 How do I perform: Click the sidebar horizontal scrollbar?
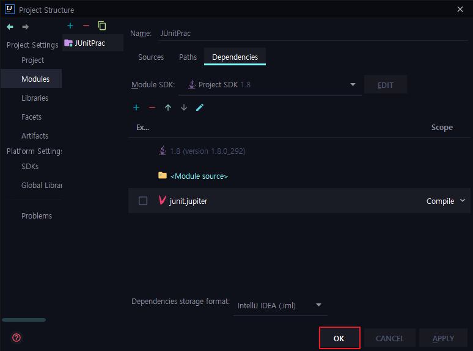pyautogui.click(x=24, y=320)
